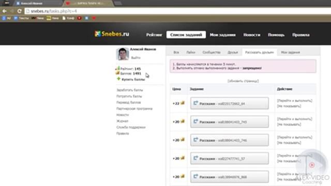Open a new browser tab
The width and height of the screenshot is (331, 186).
pos(118,3)
